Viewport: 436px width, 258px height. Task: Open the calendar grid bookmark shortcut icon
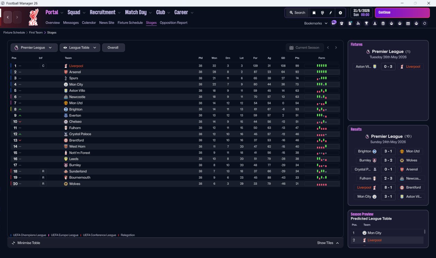click(x=408, y=23)
